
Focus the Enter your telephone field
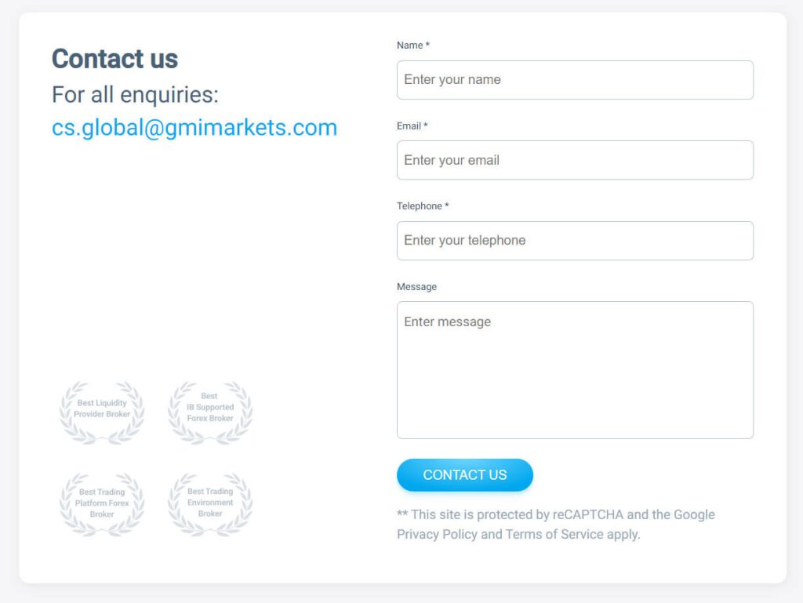point(575,241)
